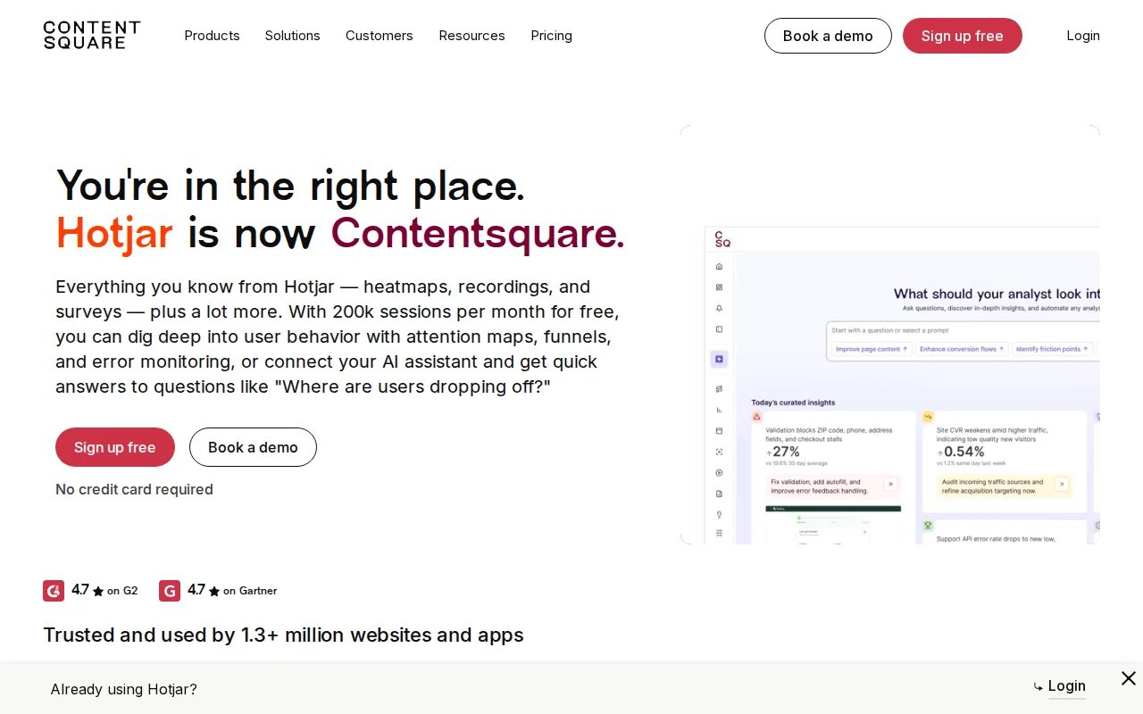Click the 'Validation blocks ZIP code' insight card
This screenshot has height=714, width=1143.
click(833, 477)
